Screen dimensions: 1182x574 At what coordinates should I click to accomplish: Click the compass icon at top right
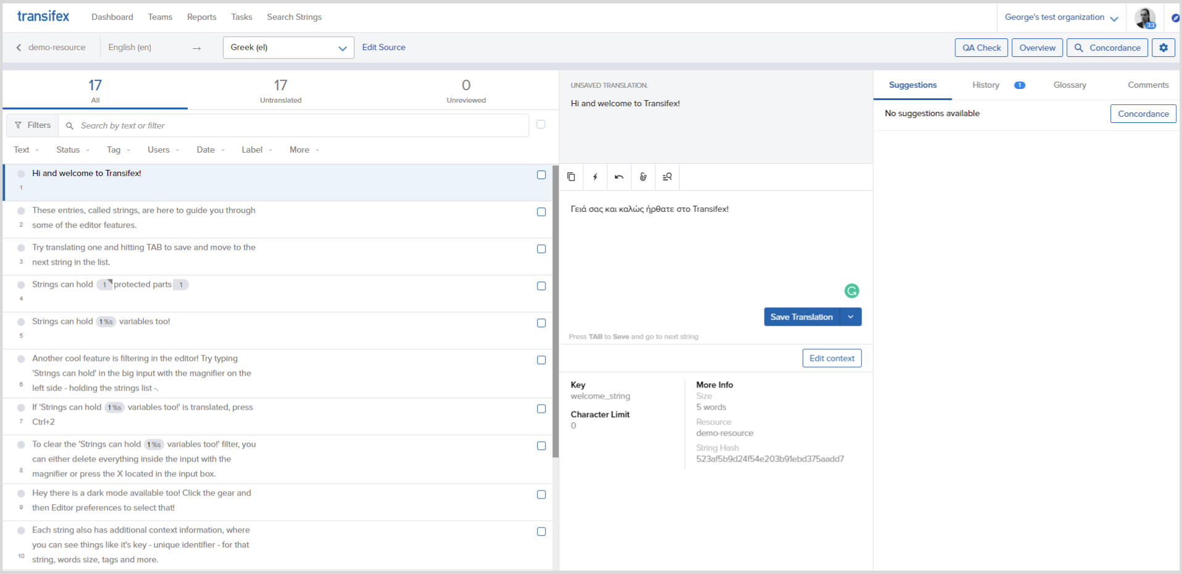coord(1175,18)
